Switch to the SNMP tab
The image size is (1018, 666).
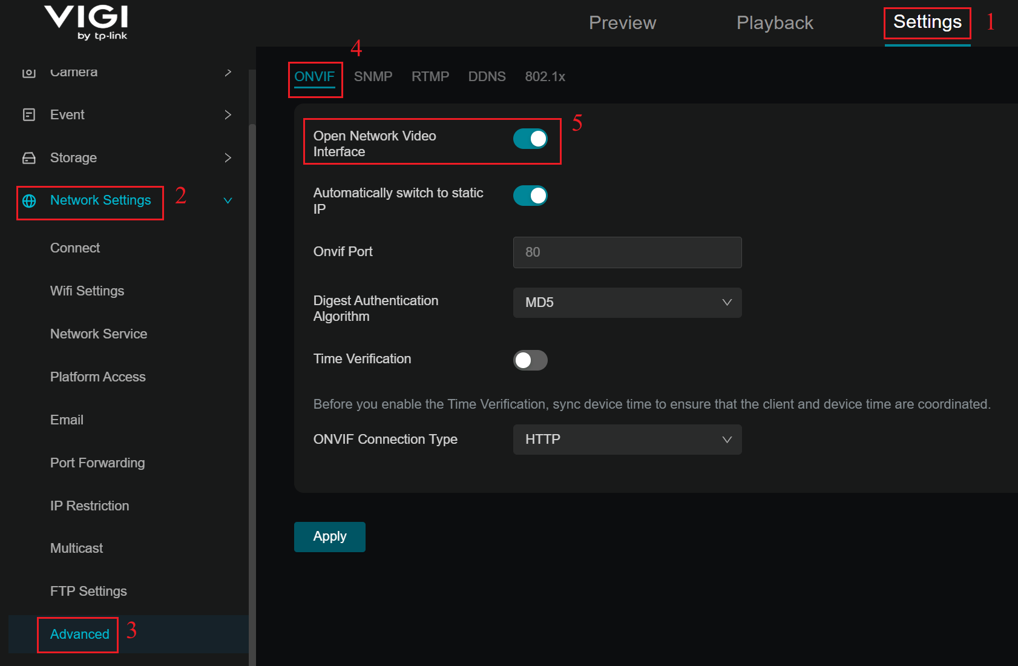pos(373,76)
